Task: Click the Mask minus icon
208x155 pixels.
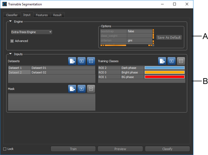Action: pos(91,89)
